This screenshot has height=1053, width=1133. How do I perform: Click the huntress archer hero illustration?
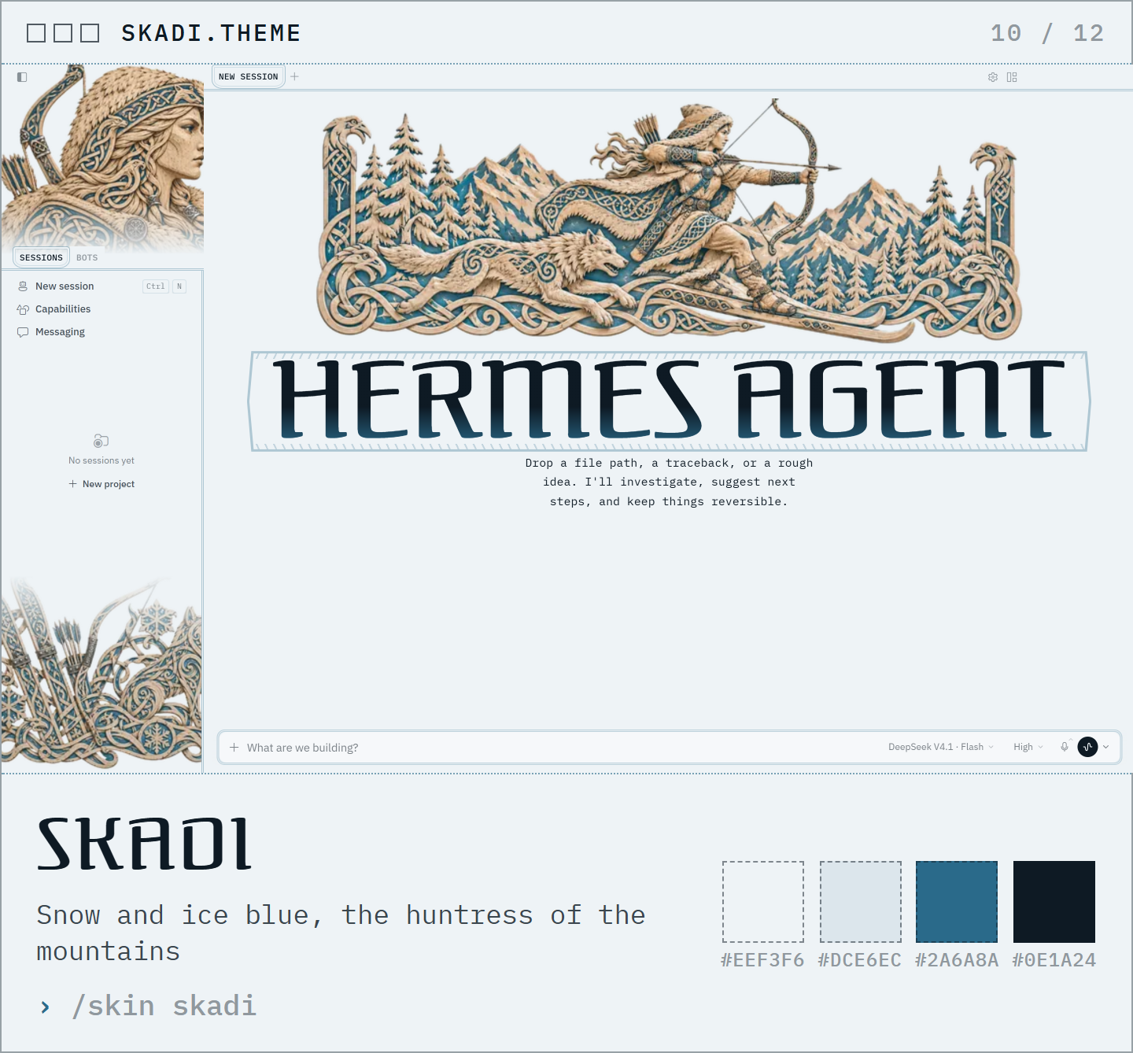669,220
